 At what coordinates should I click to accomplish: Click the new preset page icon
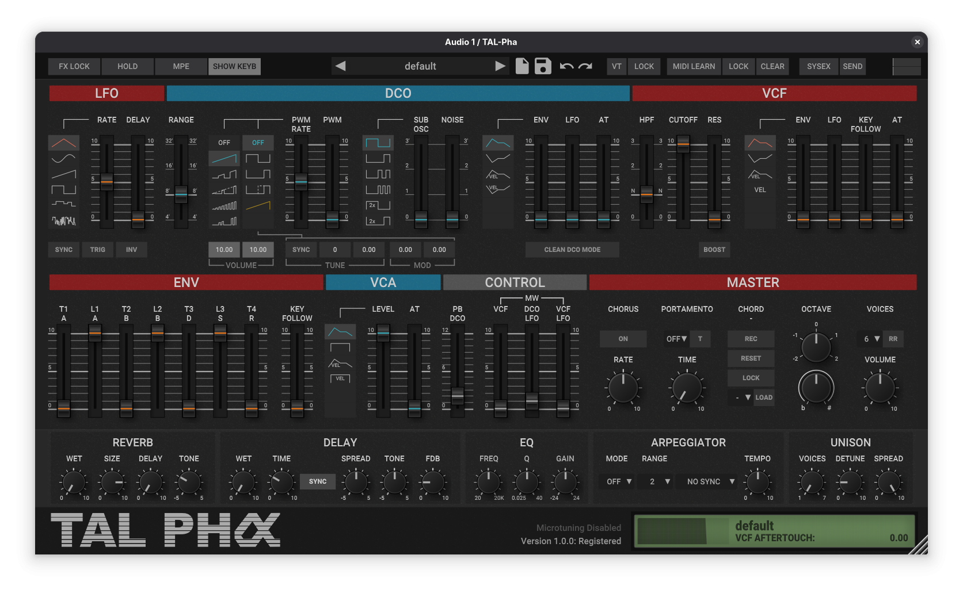point(522,66)
